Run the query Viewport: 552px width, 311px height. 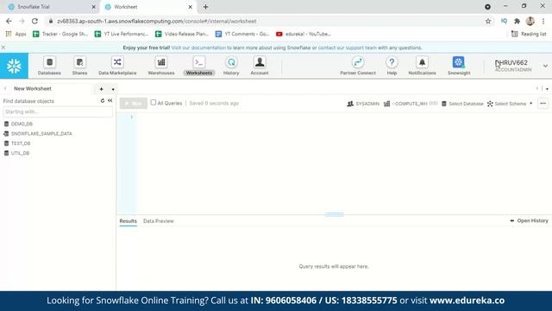(134, 104)
